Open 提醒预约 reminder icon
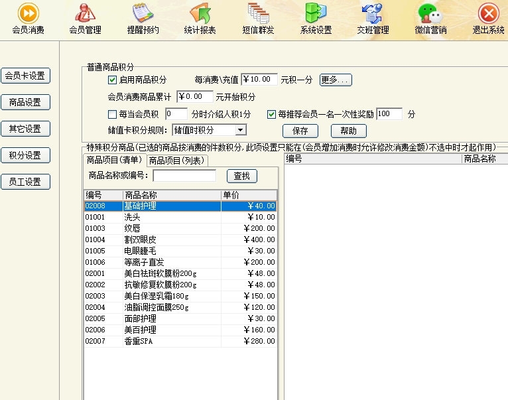This screenshot has height=400, width=508. pyautogui.click(x=143, y=13)
